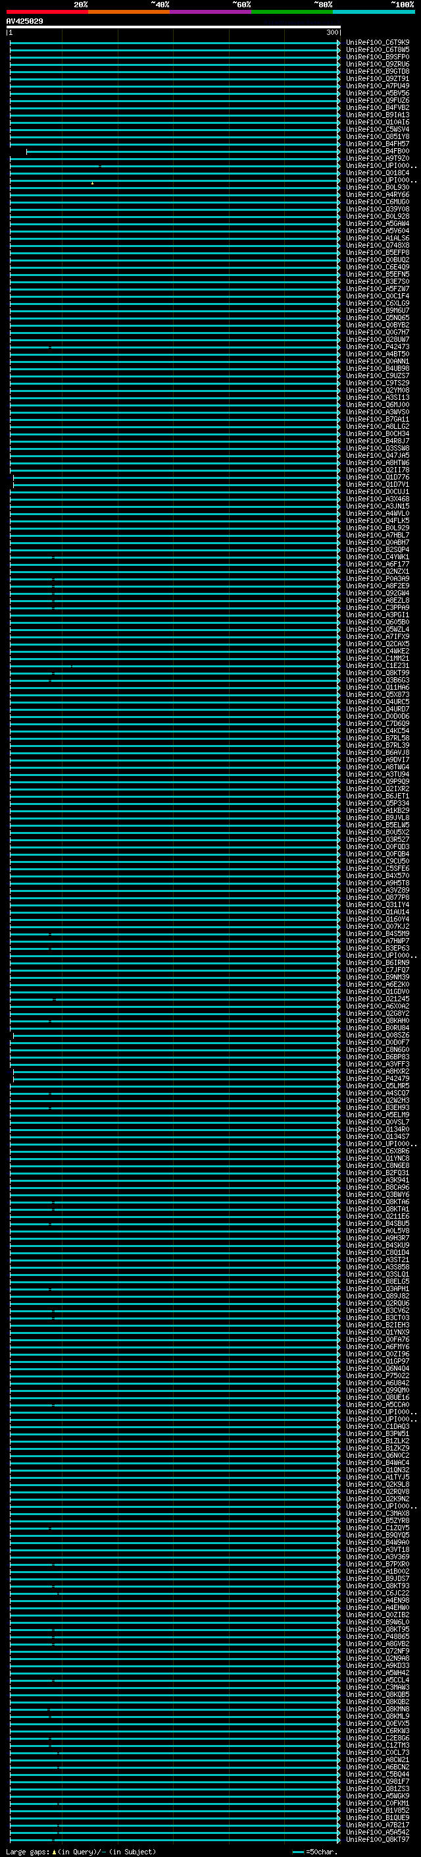Click the 300 end-position scale marker

[x=332, y=32]
